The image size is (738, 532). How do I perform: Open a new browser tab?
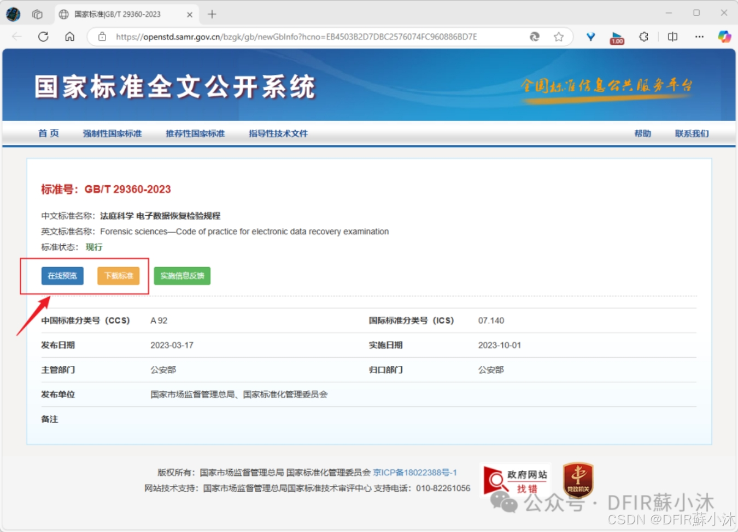click(x=212, y=15)
